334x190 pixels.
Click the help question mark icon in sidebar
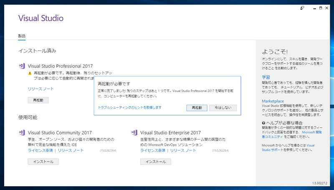point(263,123)
